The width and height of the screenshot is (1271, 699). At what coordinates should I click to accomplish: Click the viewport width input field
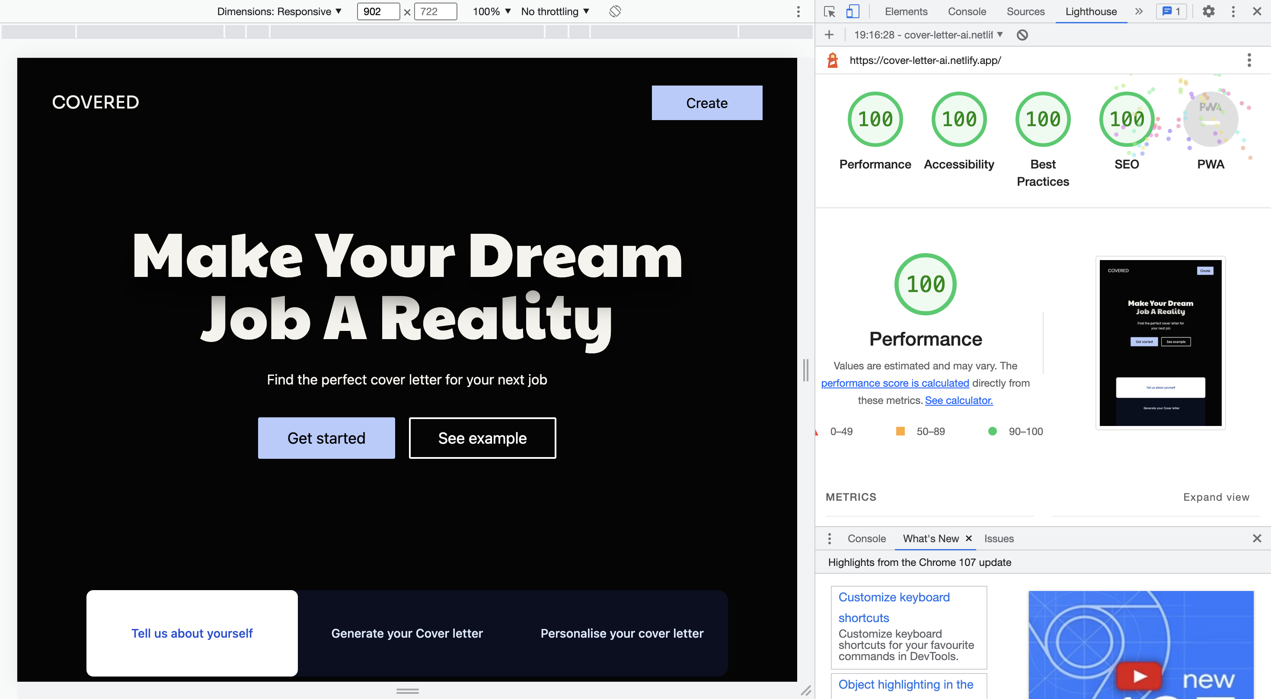pyautogui.click(x=378, y=11)
